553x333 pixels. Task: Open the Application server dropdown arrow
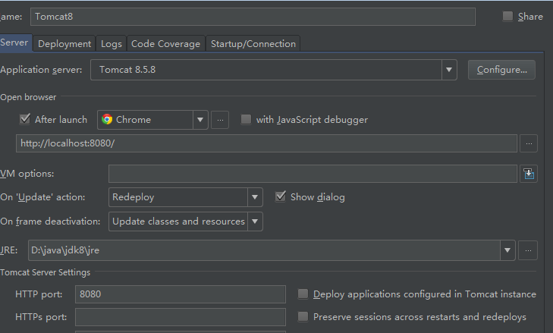point(449,70)
